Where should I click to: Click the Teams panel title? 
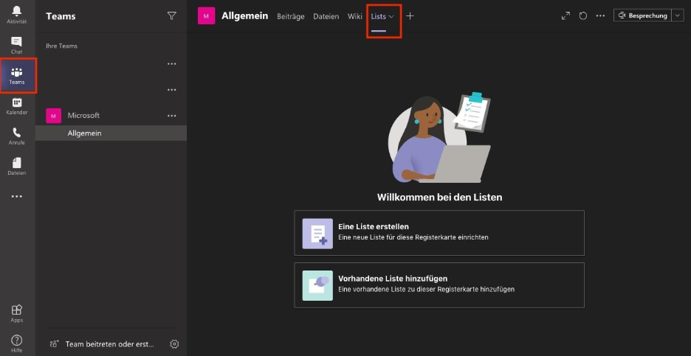click(61, 16)
